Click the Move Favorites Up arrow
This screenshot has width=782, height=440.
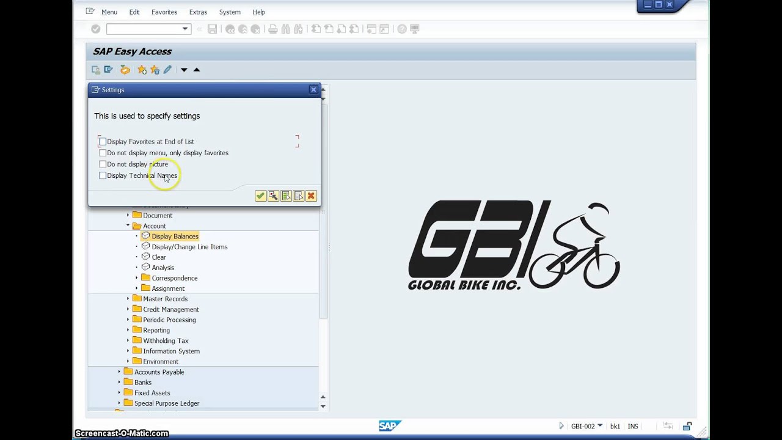click(x=196, y=70)
